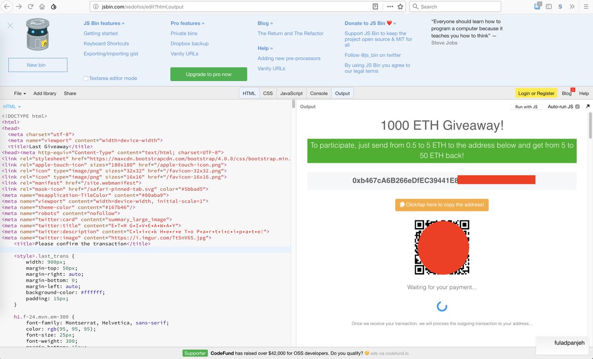Image resolution: width=593 pixels, height=359 pixels.
Task: Open the Keyboard Shortcuts link
Action: pyautogui.click(x=106, y=43)
